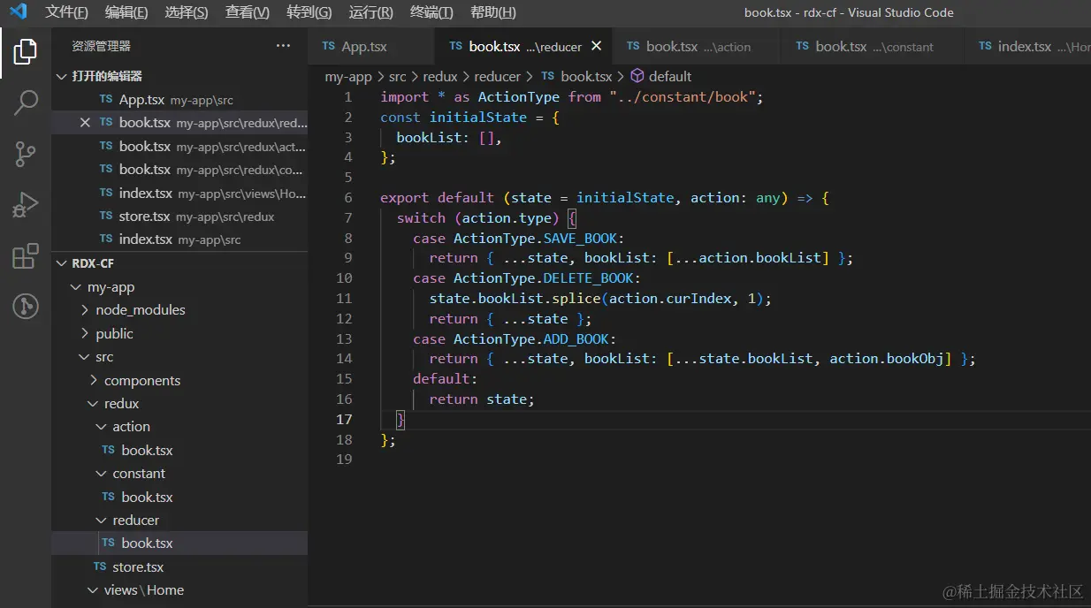Open store.tsx my-app\src\redux entry
Image resolution: width=1091 pixels, height=608 pixels.
tap(179, 217)
